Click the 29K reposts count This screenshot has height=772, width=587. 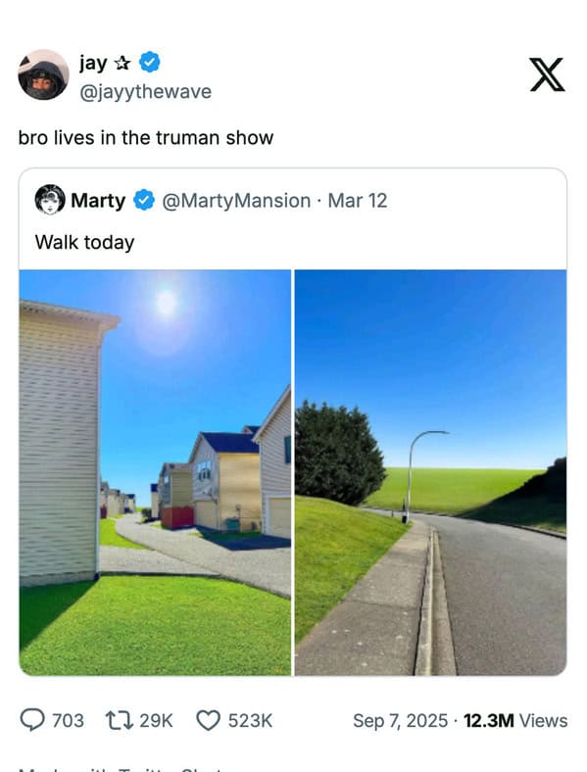pos(156,721)
